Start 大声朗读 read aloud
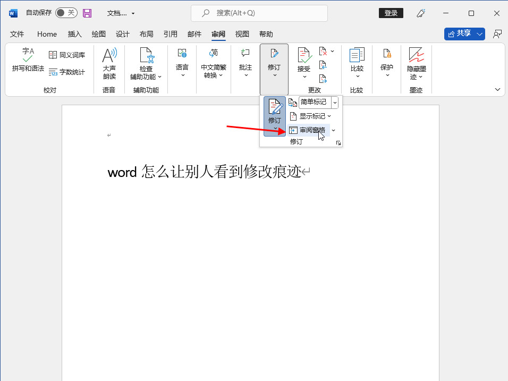 (109, 64)
